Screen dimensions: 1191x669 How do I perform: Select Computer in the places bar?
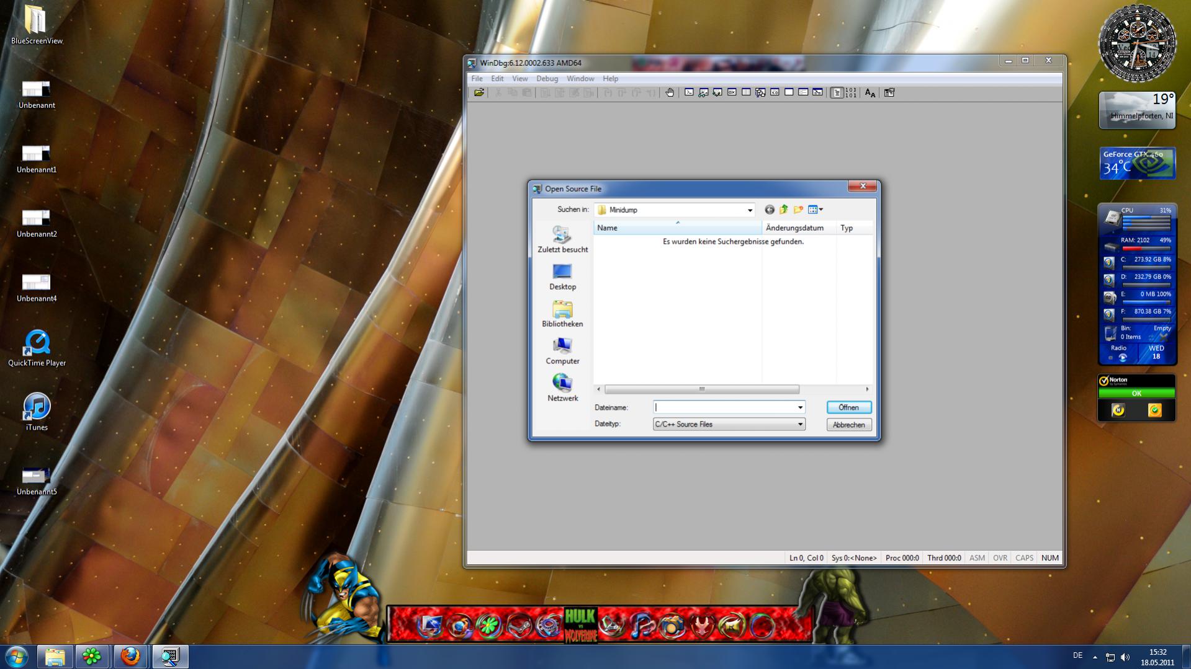tap(562, 351)
